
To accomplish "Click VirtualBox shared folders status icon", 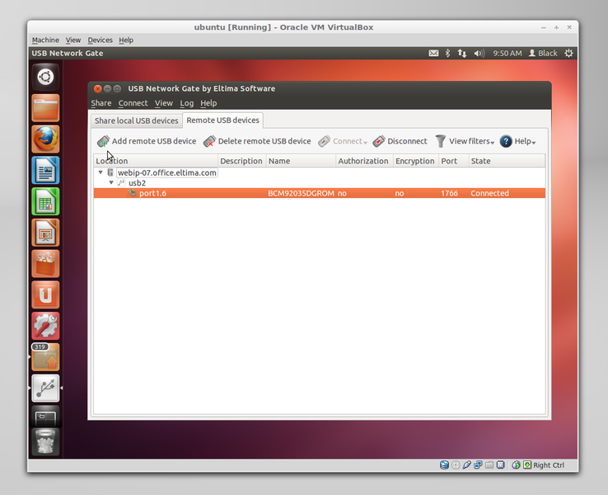I will click(x=489, y=465).
